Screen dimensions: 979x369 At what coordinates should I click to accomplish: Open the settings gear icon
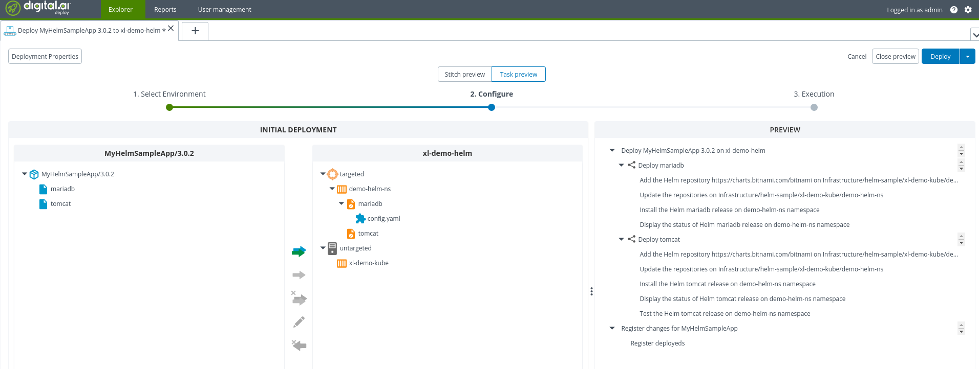coord(968,10)
